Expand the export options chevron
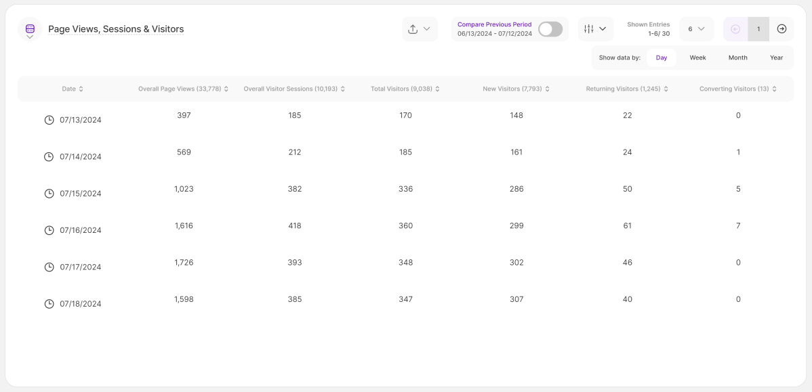 point(427,29)
